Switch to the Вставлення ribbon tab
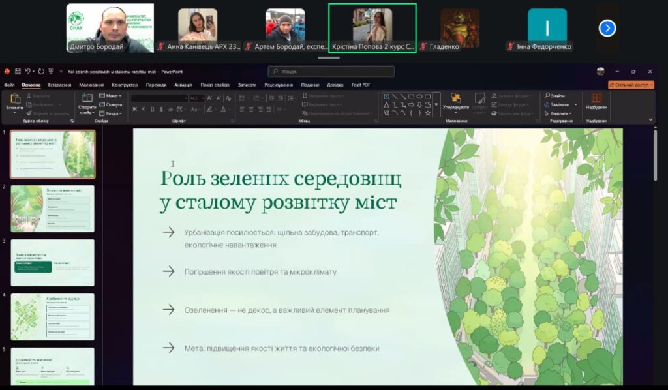 point(59,85)
